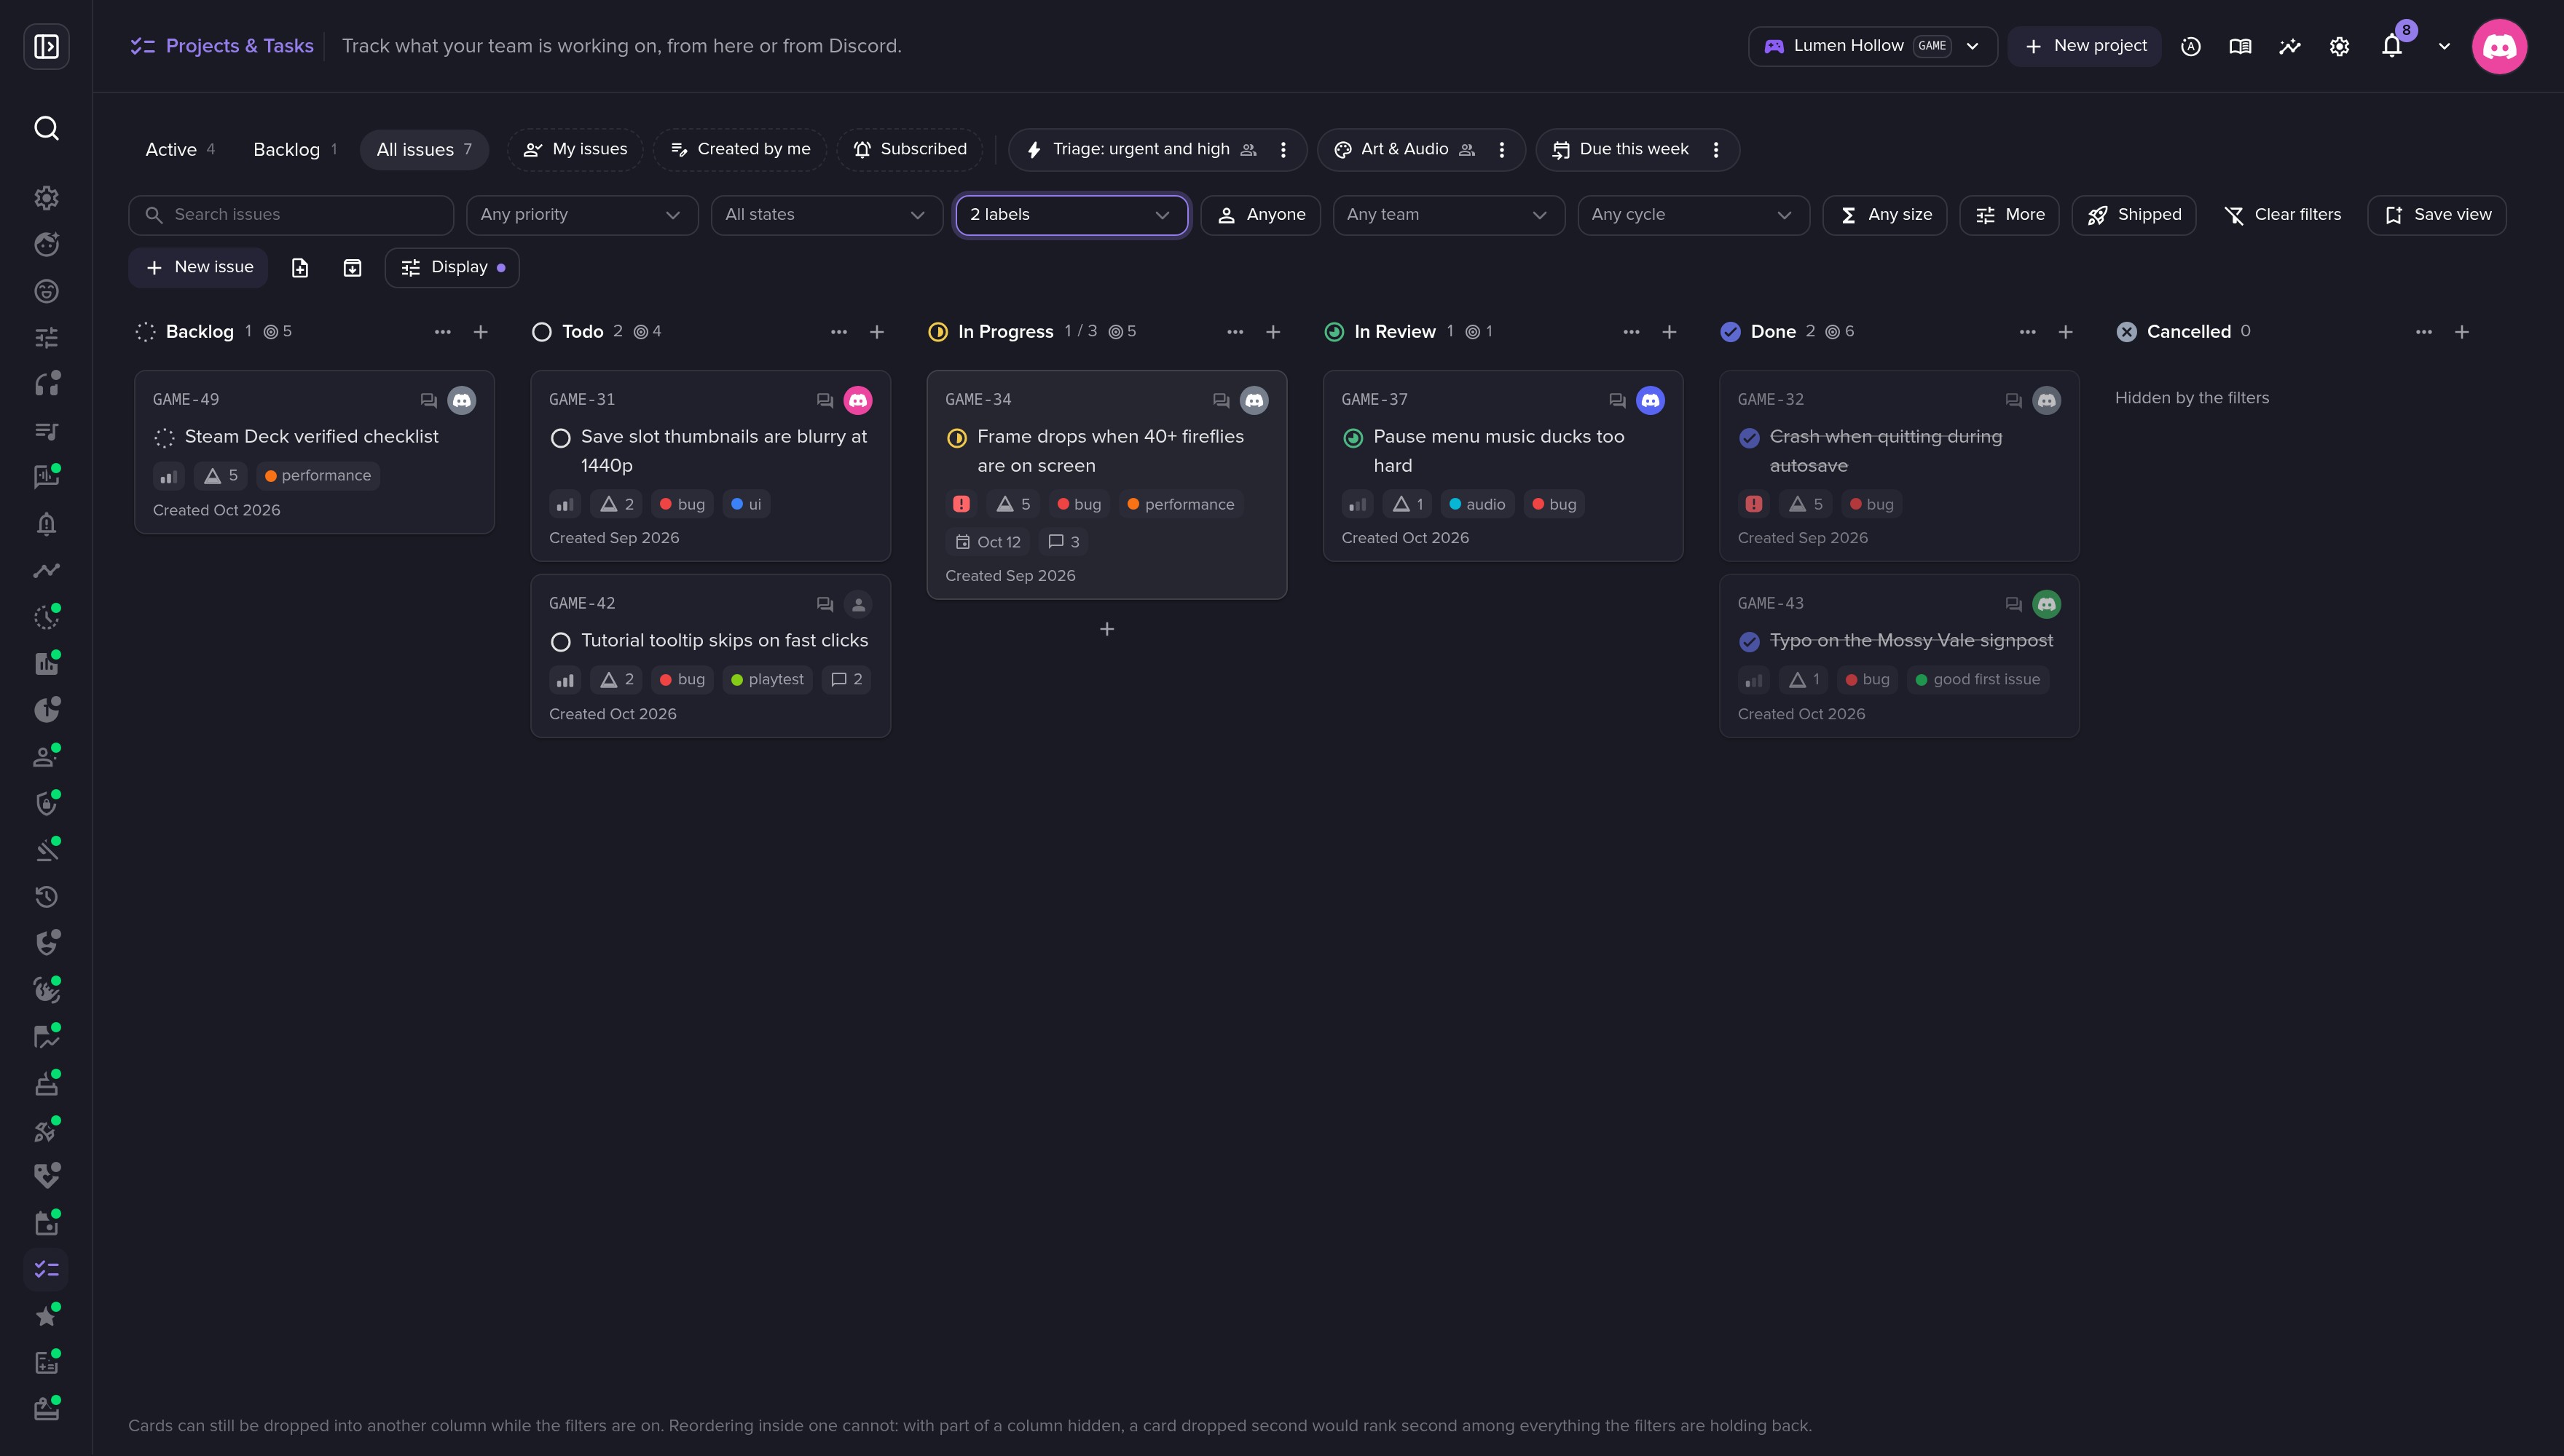Toggle the Subscribed filter chip
Image resolution: width=2564 pixels, height=1456 pixels.
(x=909, y=150)
